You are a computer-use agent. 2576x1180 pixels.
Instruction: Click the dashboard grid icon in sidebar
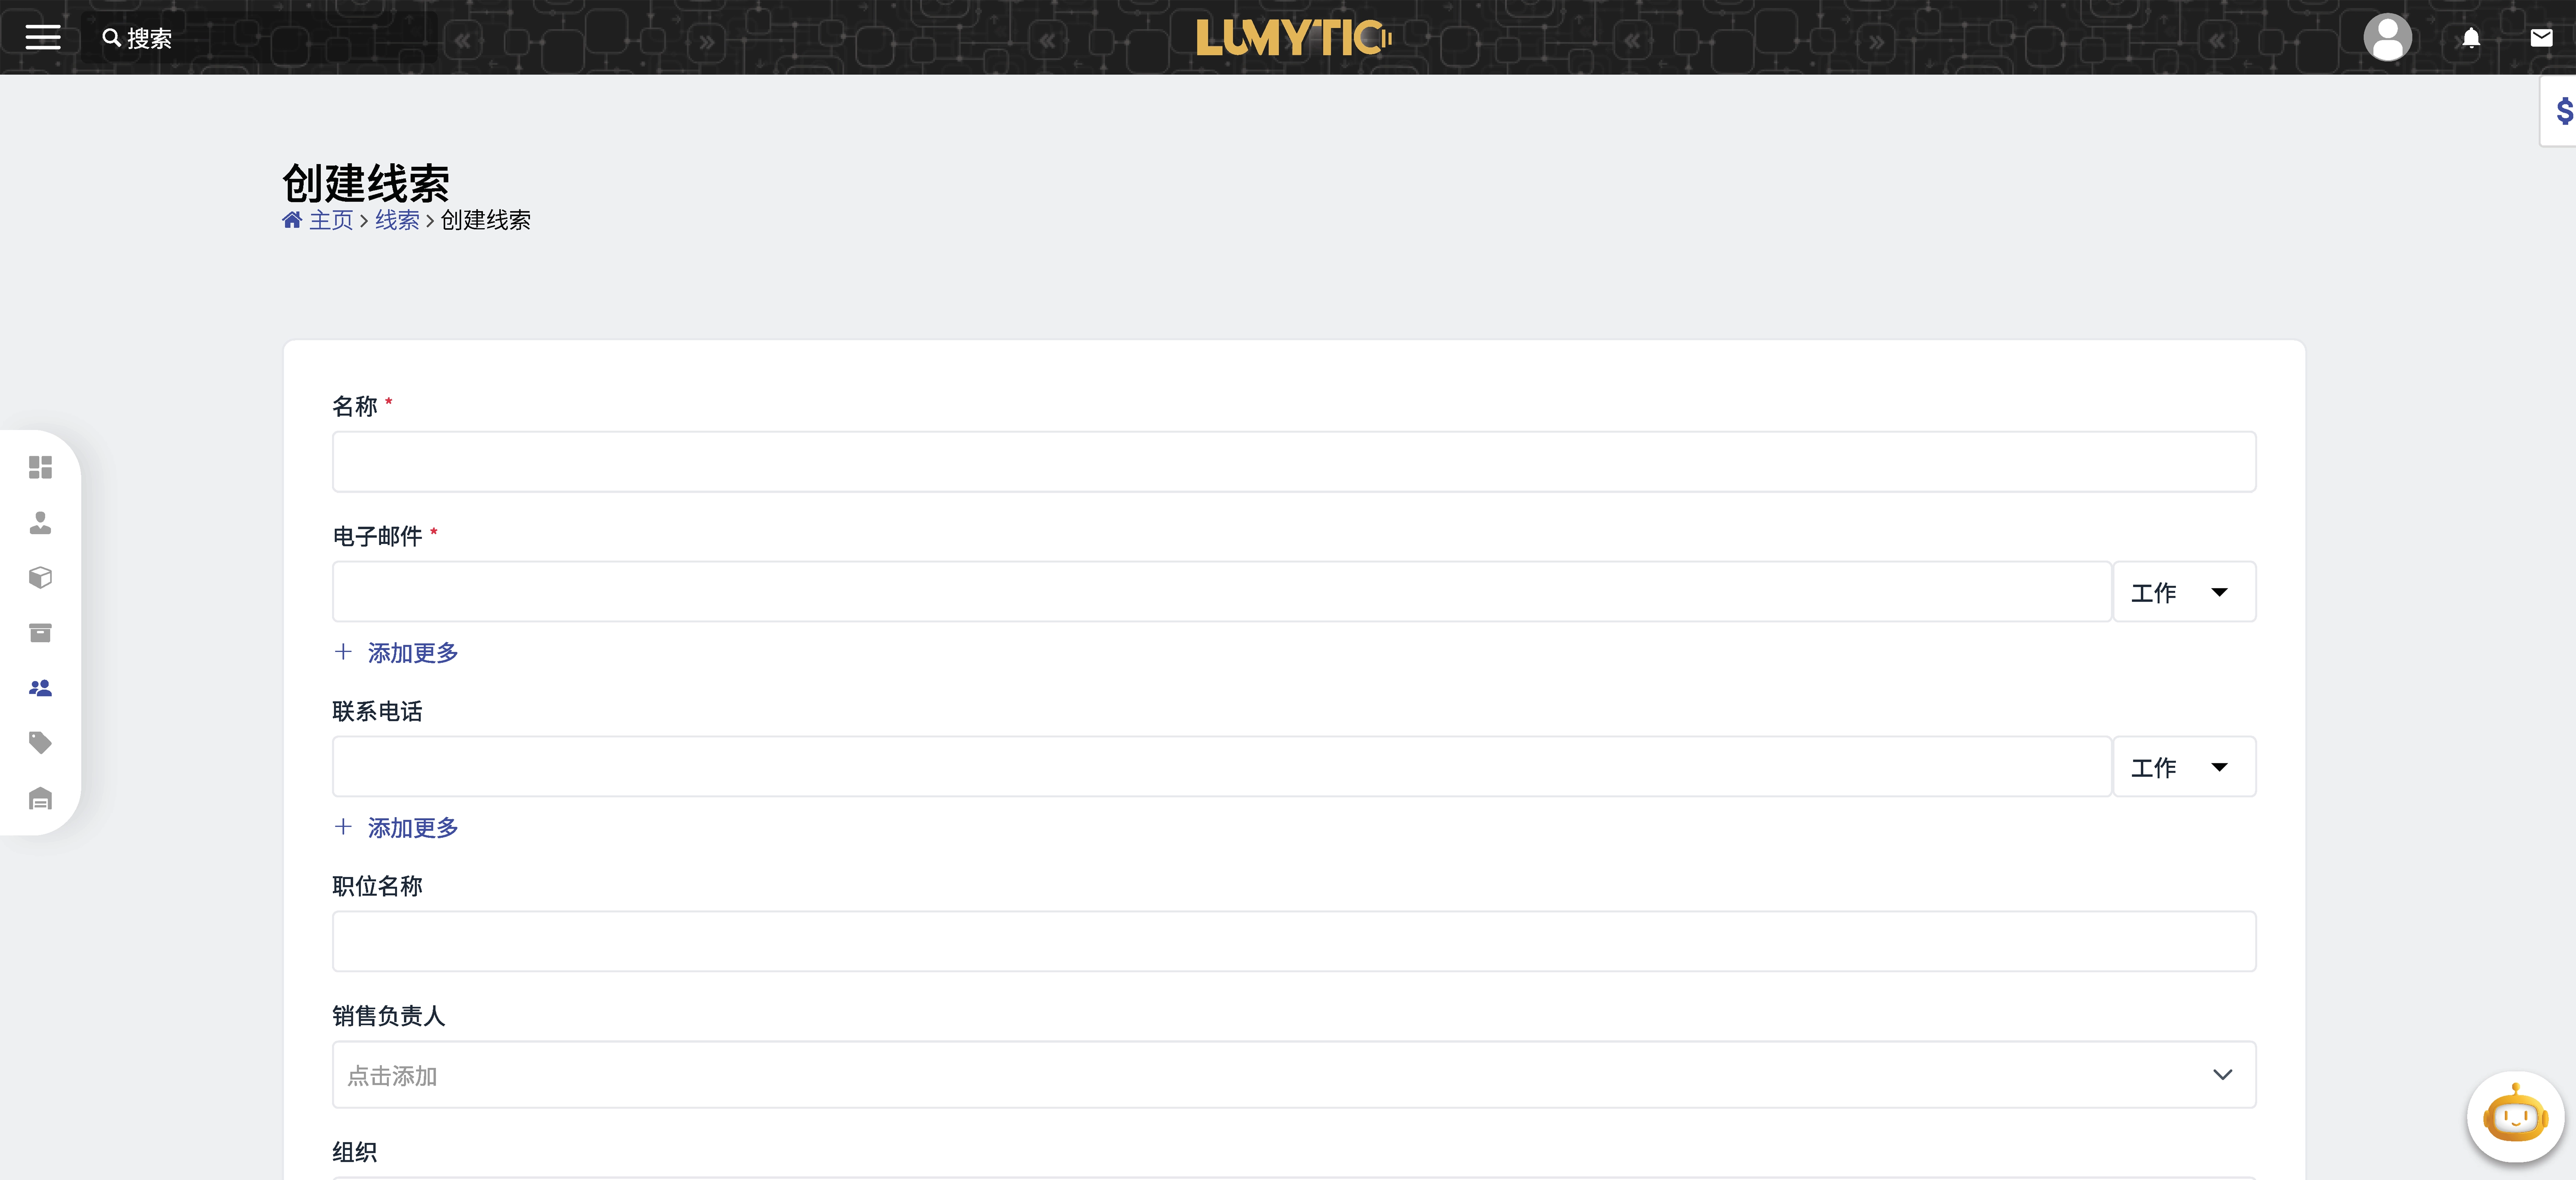40,467
